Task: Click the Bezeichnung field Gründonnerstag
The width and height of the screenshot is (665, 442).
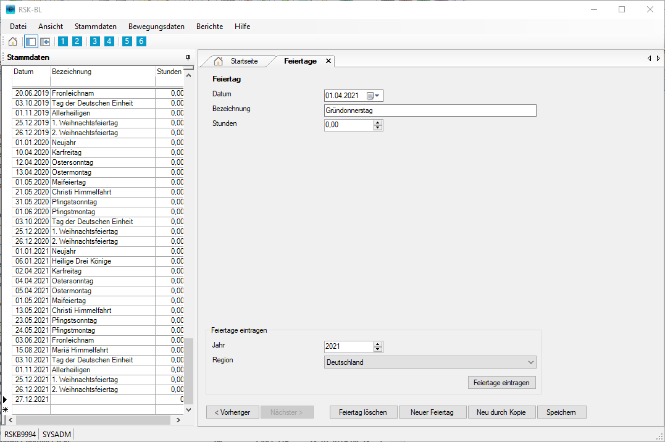Action: point(430,111)
